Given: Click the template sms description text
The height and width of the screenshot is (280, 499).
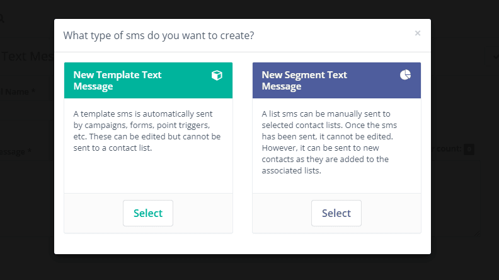Looking at the screenshot, I should (147, 131).
